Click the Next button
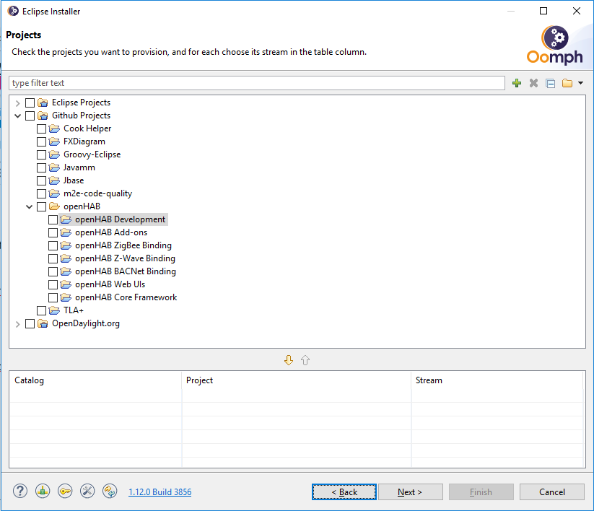Image resolution: width=594 pixels, height=511 pixels. tap(410, 492)
